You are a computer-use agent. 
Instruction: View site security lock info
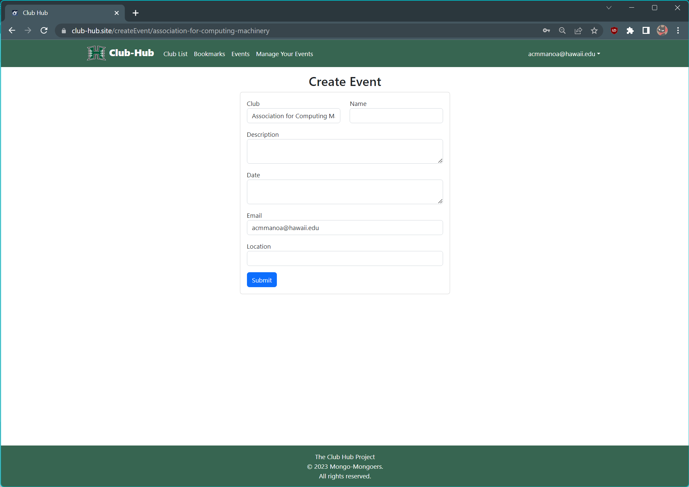click(x=64, y=31)
